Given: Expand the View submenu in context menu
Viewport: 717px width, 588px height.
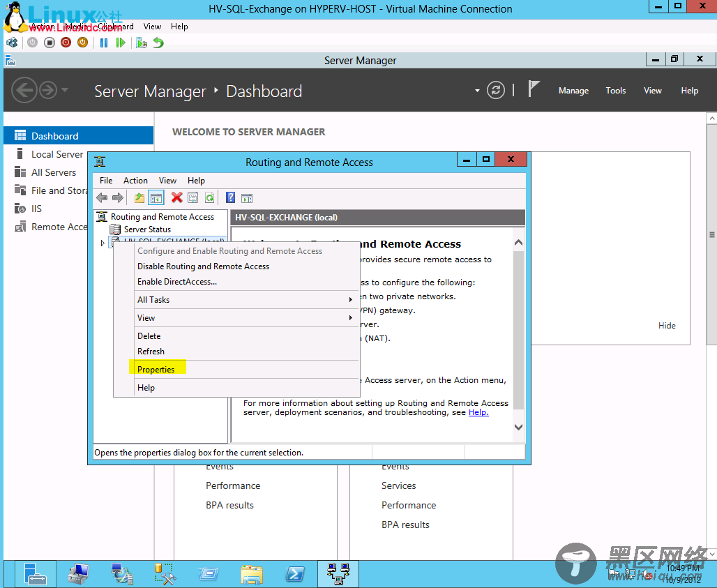Looking at the screenshot, I should [236, 318].
